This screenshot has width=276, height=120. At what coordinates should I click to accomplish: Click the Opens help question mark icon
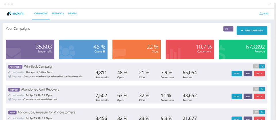pyautogui.click(x=104, y=52)
